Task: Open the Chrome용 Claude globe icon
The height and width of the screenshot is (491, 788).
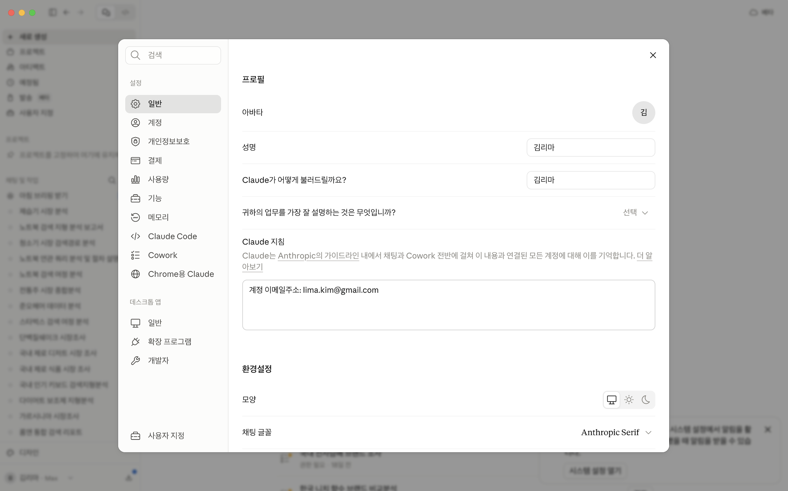Action: point(136,274)
